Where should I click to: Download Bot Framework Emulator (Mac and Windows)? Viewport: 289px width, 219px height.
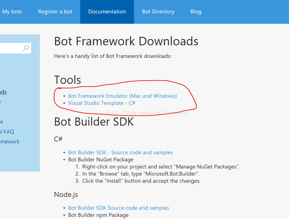click(x=122, y=96)
